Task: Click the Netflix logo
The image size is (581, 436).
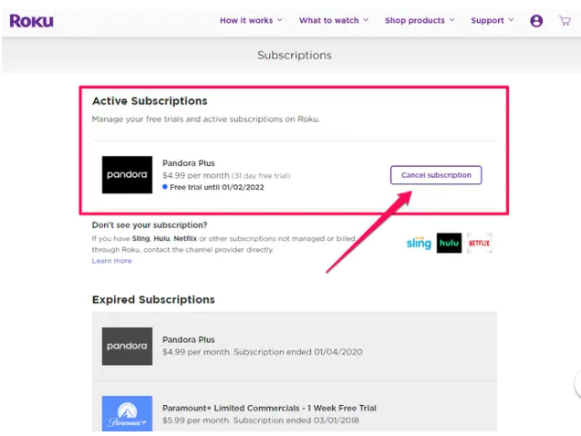Action: tap(479, 243)
